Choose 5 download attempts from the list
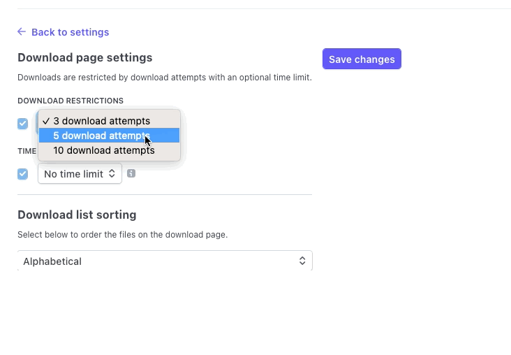This screenshot has width=511, height=355. 102,136
